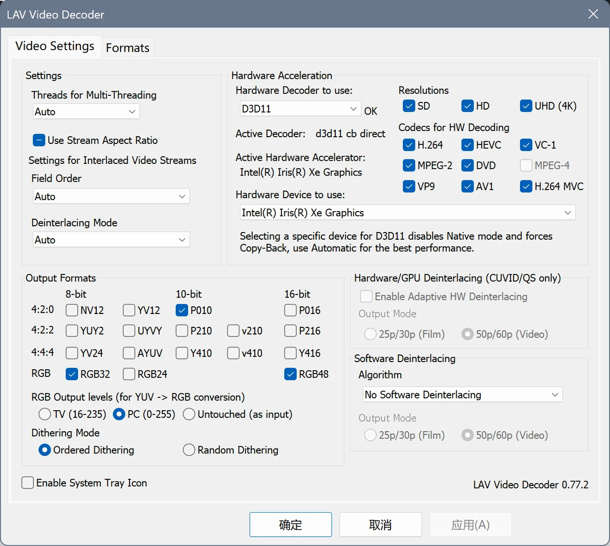The image size is (610, 546).
Task: Open the Video Settings tab
Action: click(55, 46)
